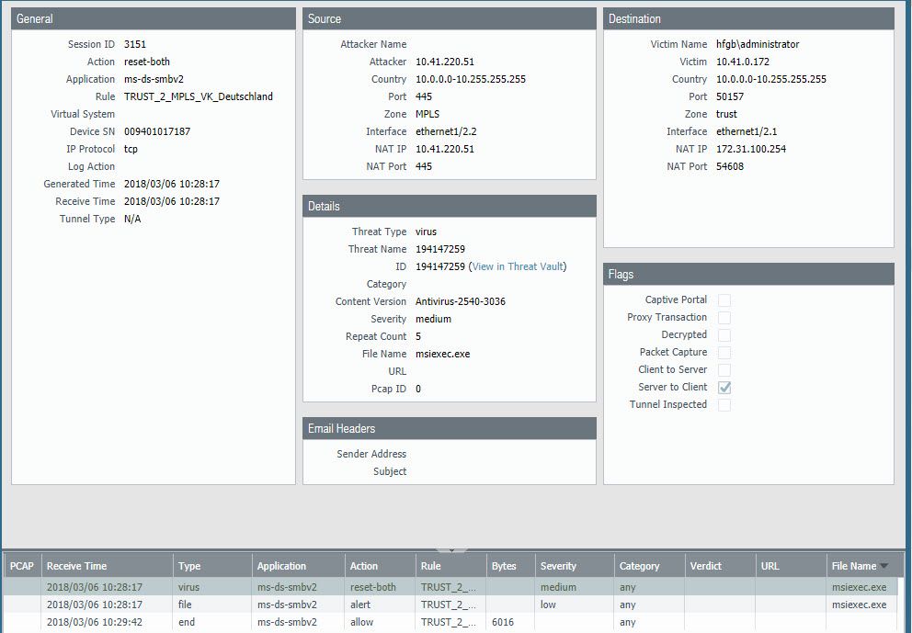The image size is (912, 633).
Task: Toggle the Captive Portal checkbox
Action: 724,300
